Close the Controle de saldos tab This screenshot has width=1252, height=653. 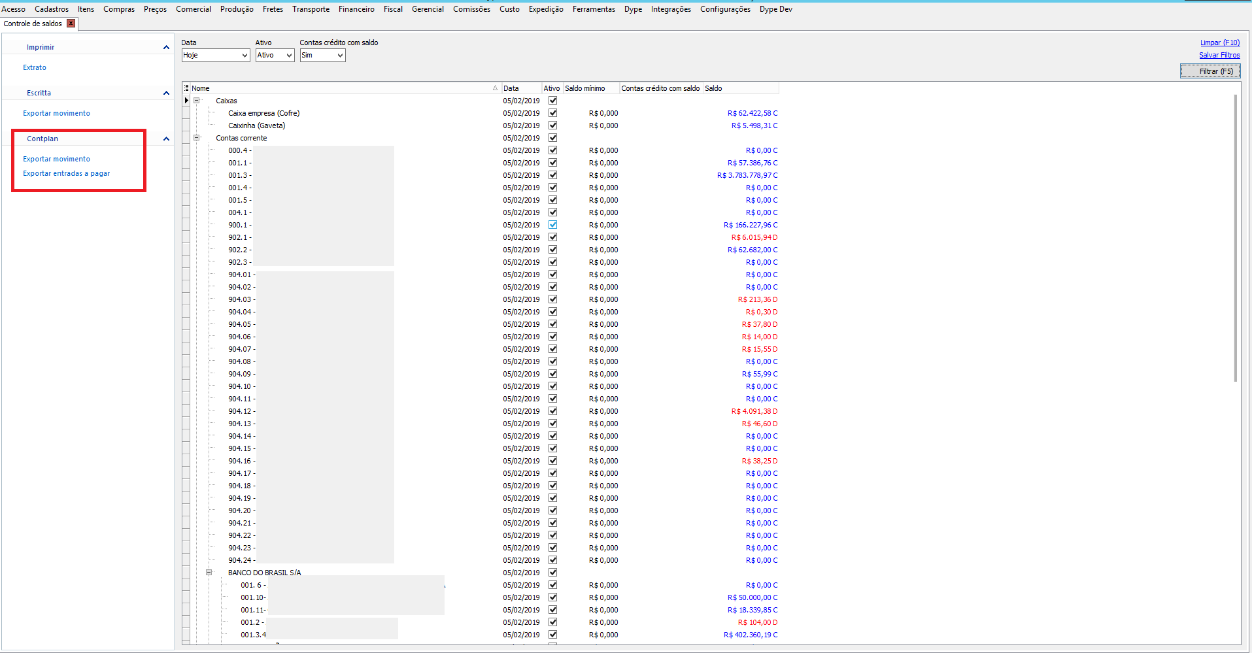71,24
